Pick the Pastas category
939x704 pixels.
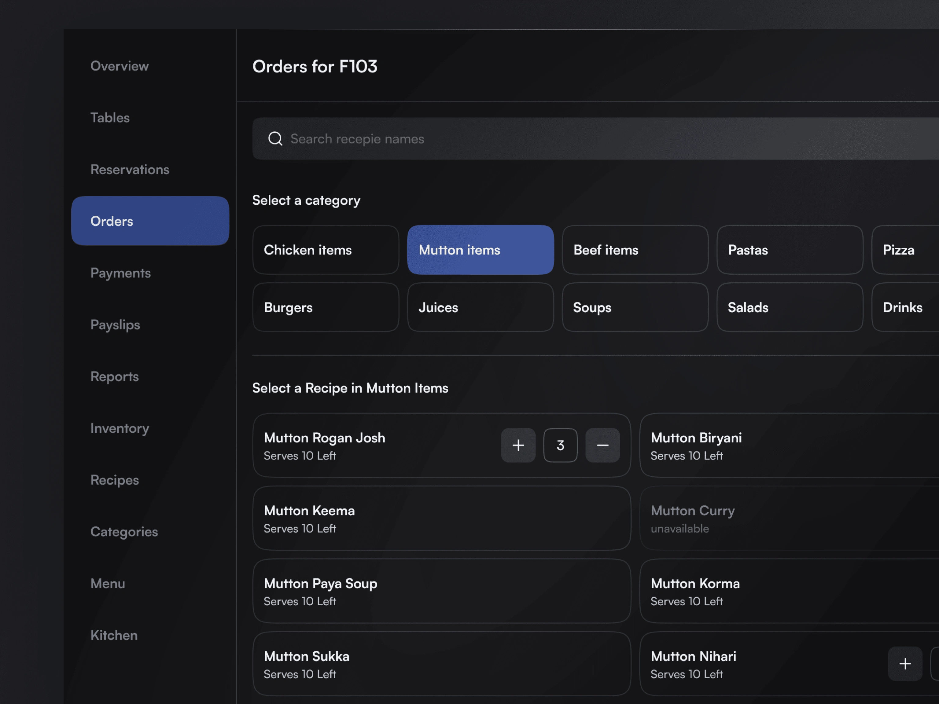[790, 250]
